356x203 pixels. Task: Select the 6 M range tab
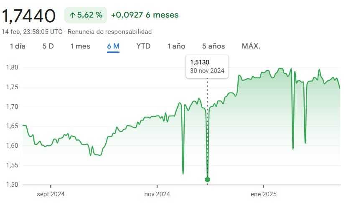(x=113, y=46)
